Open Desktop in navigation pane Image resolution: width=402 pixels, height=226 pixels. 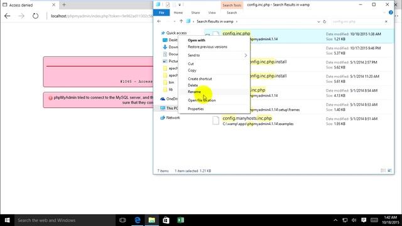(x=170, y=40)
